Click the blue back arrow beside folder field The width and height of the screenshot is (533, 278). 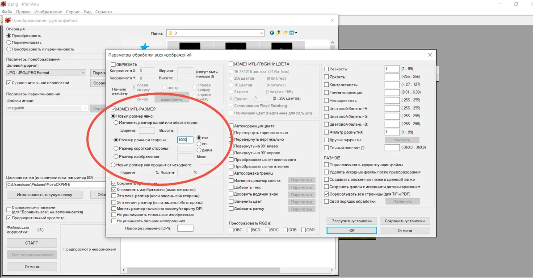point(272,33)
